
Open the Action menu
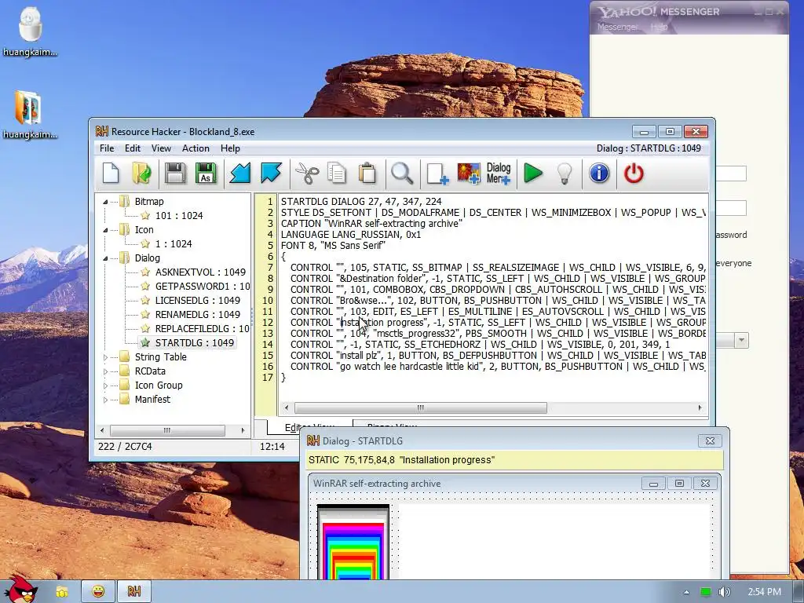196,148
